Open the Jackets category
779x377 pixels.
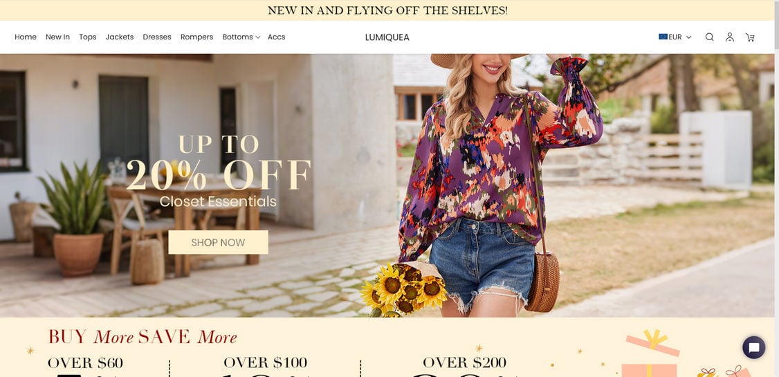(120, 37)
